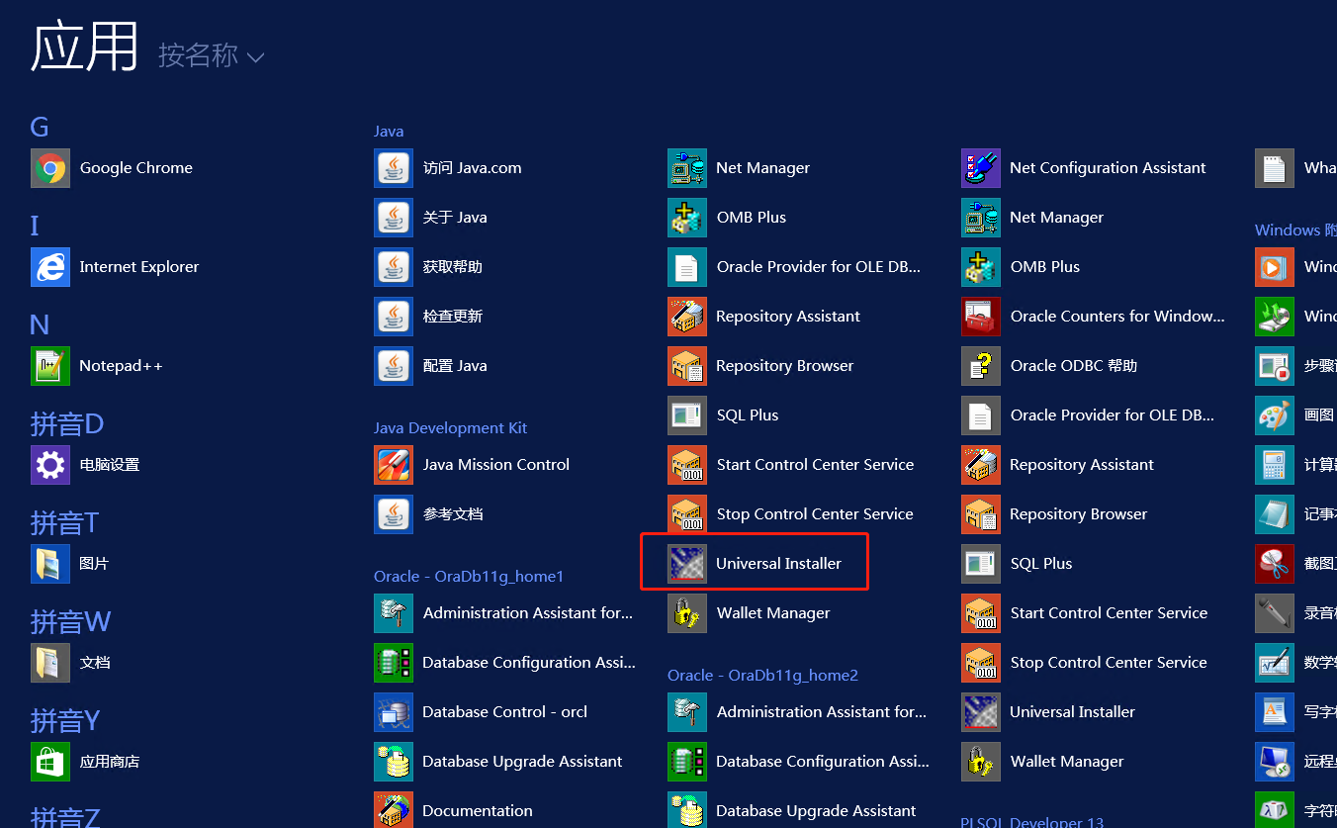
Task: Open Oracle ODBC 帮助
Action: (x=1049, y=366)
